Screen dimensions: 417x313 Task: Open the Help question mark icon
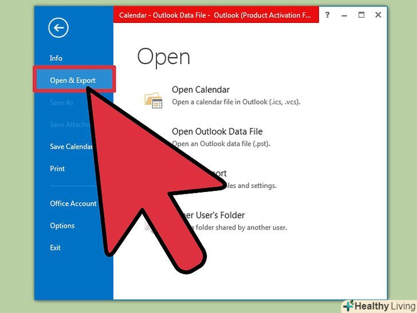(328, 15)
